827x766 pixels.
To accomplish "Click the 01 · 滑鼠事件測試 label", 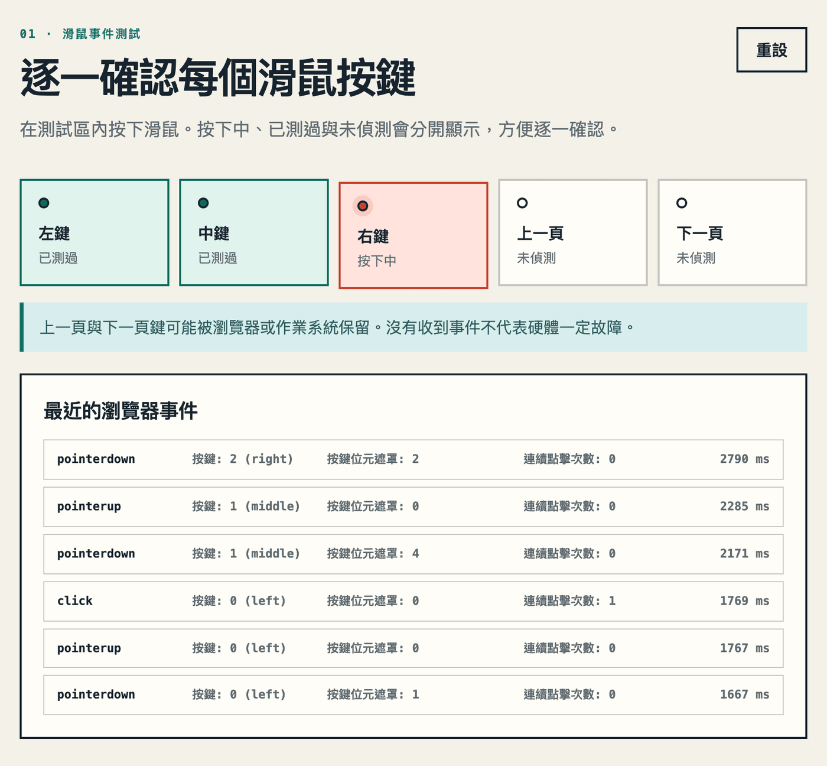I will [x=80, y=34].
